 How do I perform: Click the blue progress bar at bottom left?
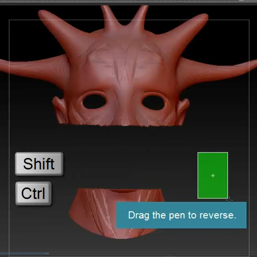click(x=24, y=253)
